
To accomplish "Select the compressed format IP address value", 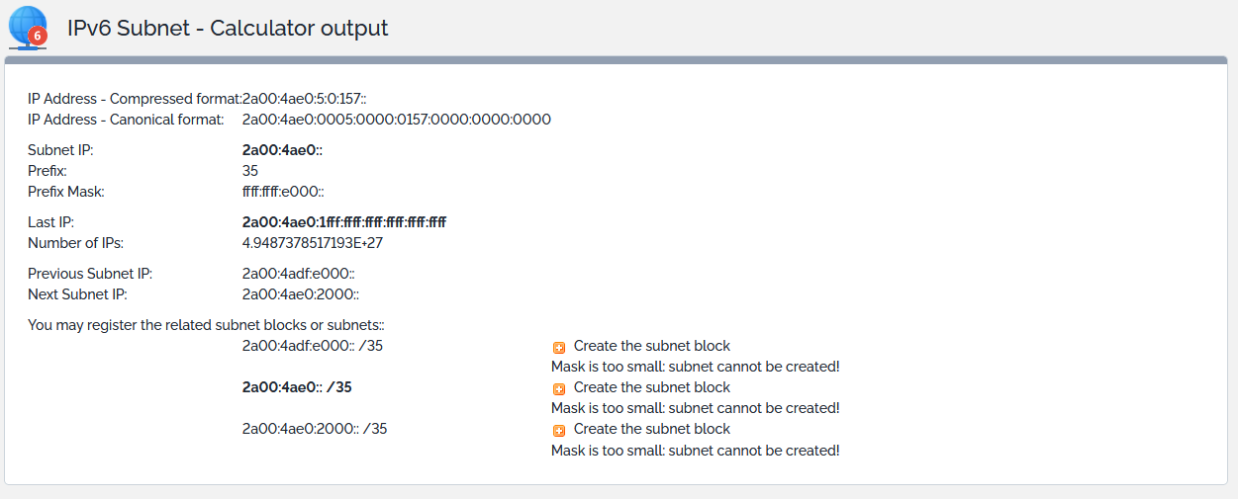I will 305,99.
